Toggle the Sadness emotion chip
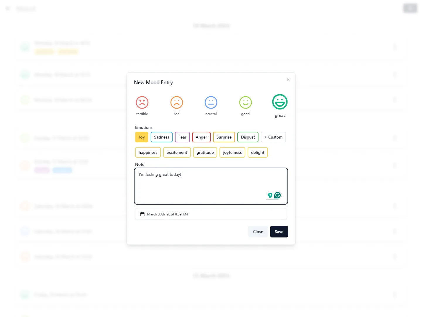 pyautogui.click(x=161, y=137)
